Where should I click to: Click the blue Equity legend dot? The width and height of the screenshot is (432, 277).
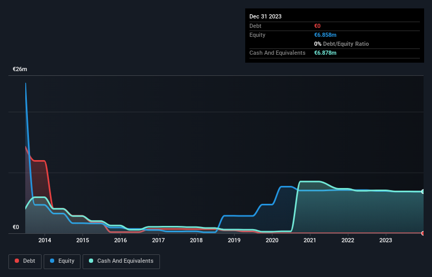[52, 261]
